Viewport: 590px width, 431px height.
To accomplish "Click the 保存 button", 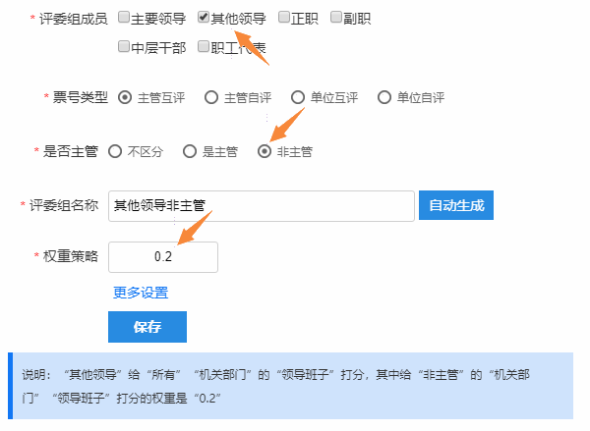I will coord(147,327).
